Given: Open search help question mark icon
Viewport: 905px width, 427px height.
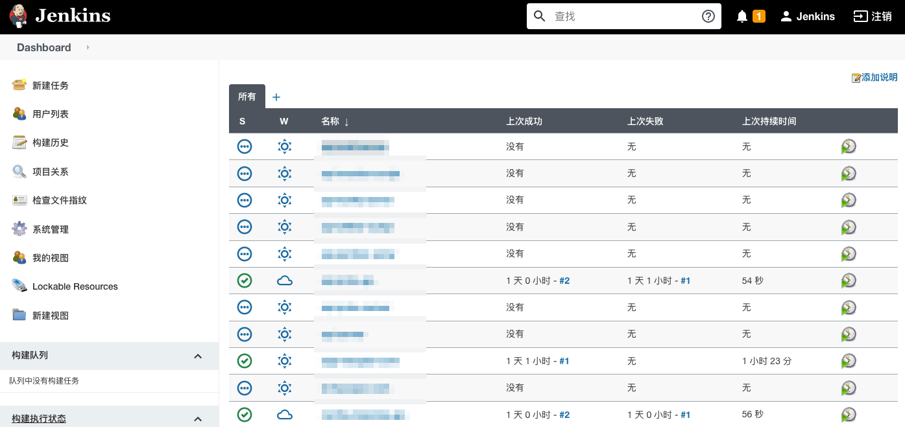Looking at the screenshot, I should 708,16.
